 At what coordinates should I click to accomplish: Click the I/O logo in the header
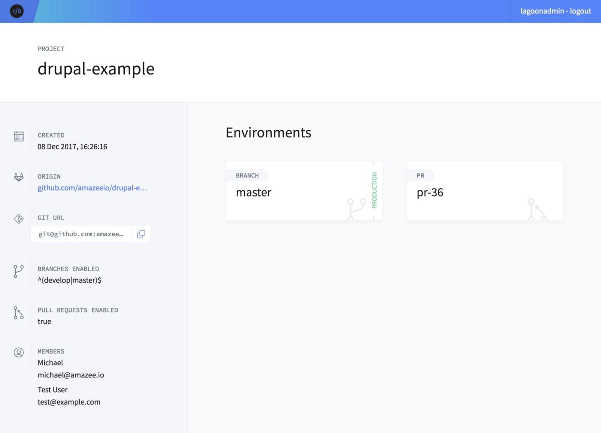point(17,11)
